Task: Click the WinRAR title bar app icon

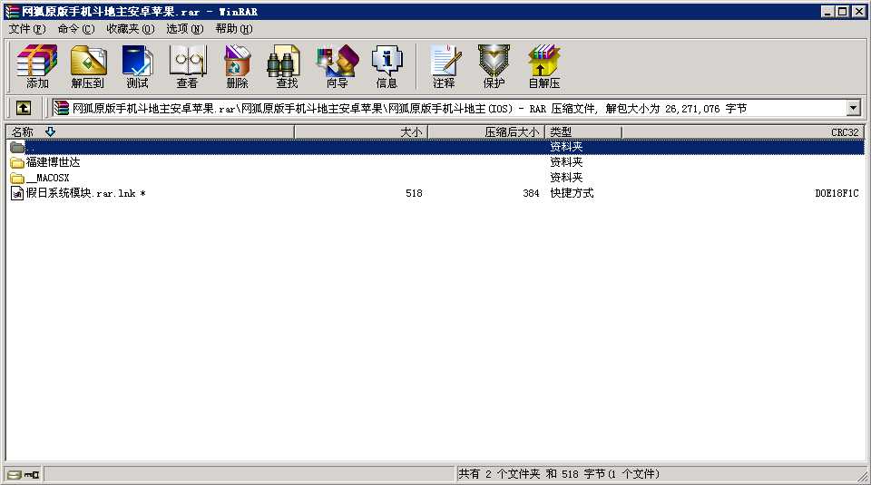Action: pos(12,11)
